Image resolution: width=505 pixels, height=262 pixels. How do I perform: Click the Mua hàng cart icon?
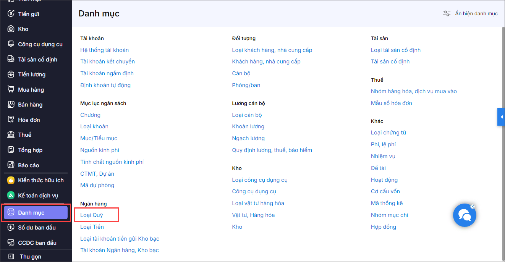[11, 89]
